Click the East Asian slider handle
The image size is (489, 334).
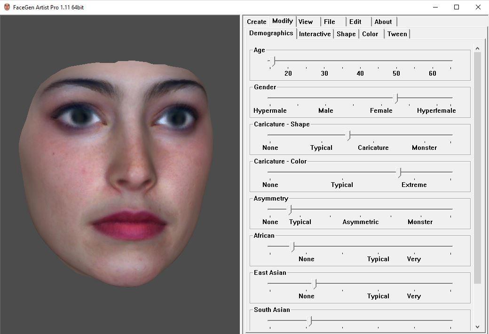point(315,284)
